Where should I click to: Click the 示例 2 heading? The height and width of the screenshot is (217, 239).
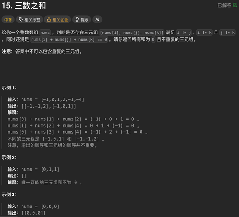[x=9, y=158]
